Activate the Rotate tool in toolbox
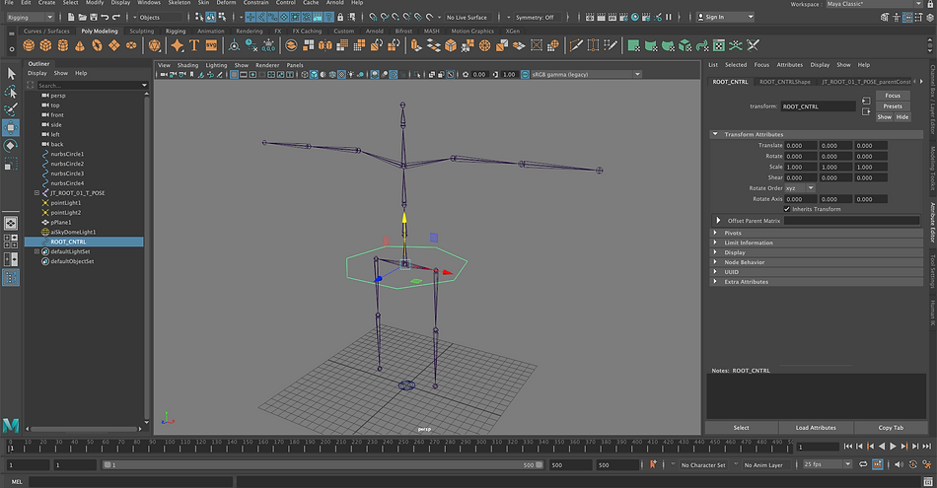 pyautogui.click(x=11, y=145)
